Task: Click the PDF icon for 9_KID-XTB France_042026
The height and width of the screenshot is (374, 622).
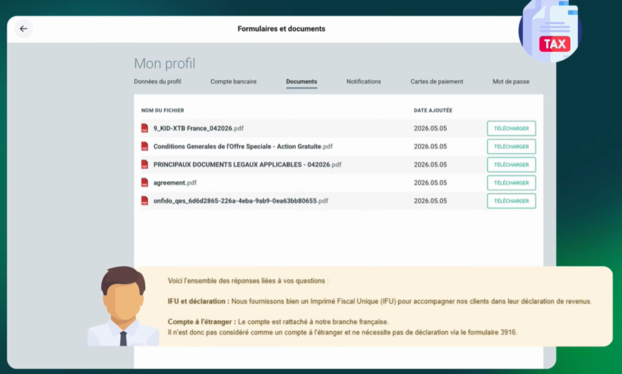Action: tap(145, 128)
